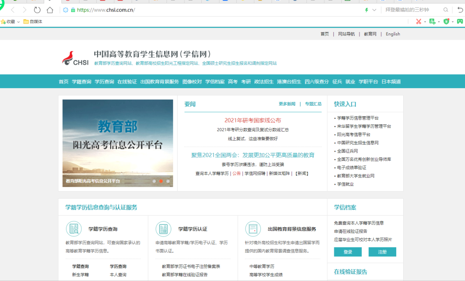Open 电子成绩单验证 quick link
Screen dimensions: 465x281
tap(352, 168)
